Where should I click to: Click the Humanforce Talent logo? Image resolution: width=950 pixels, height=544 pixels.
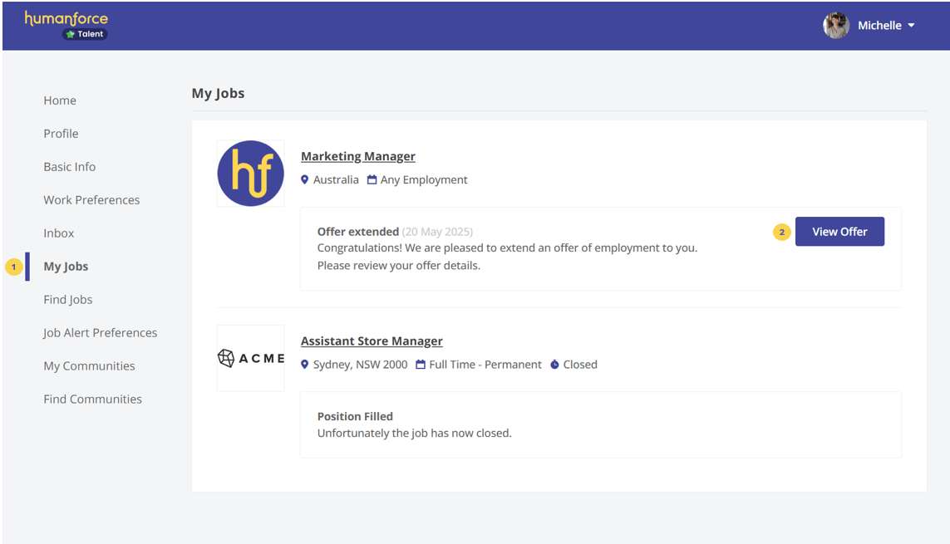pyautogui.click(x=66, y=25)
